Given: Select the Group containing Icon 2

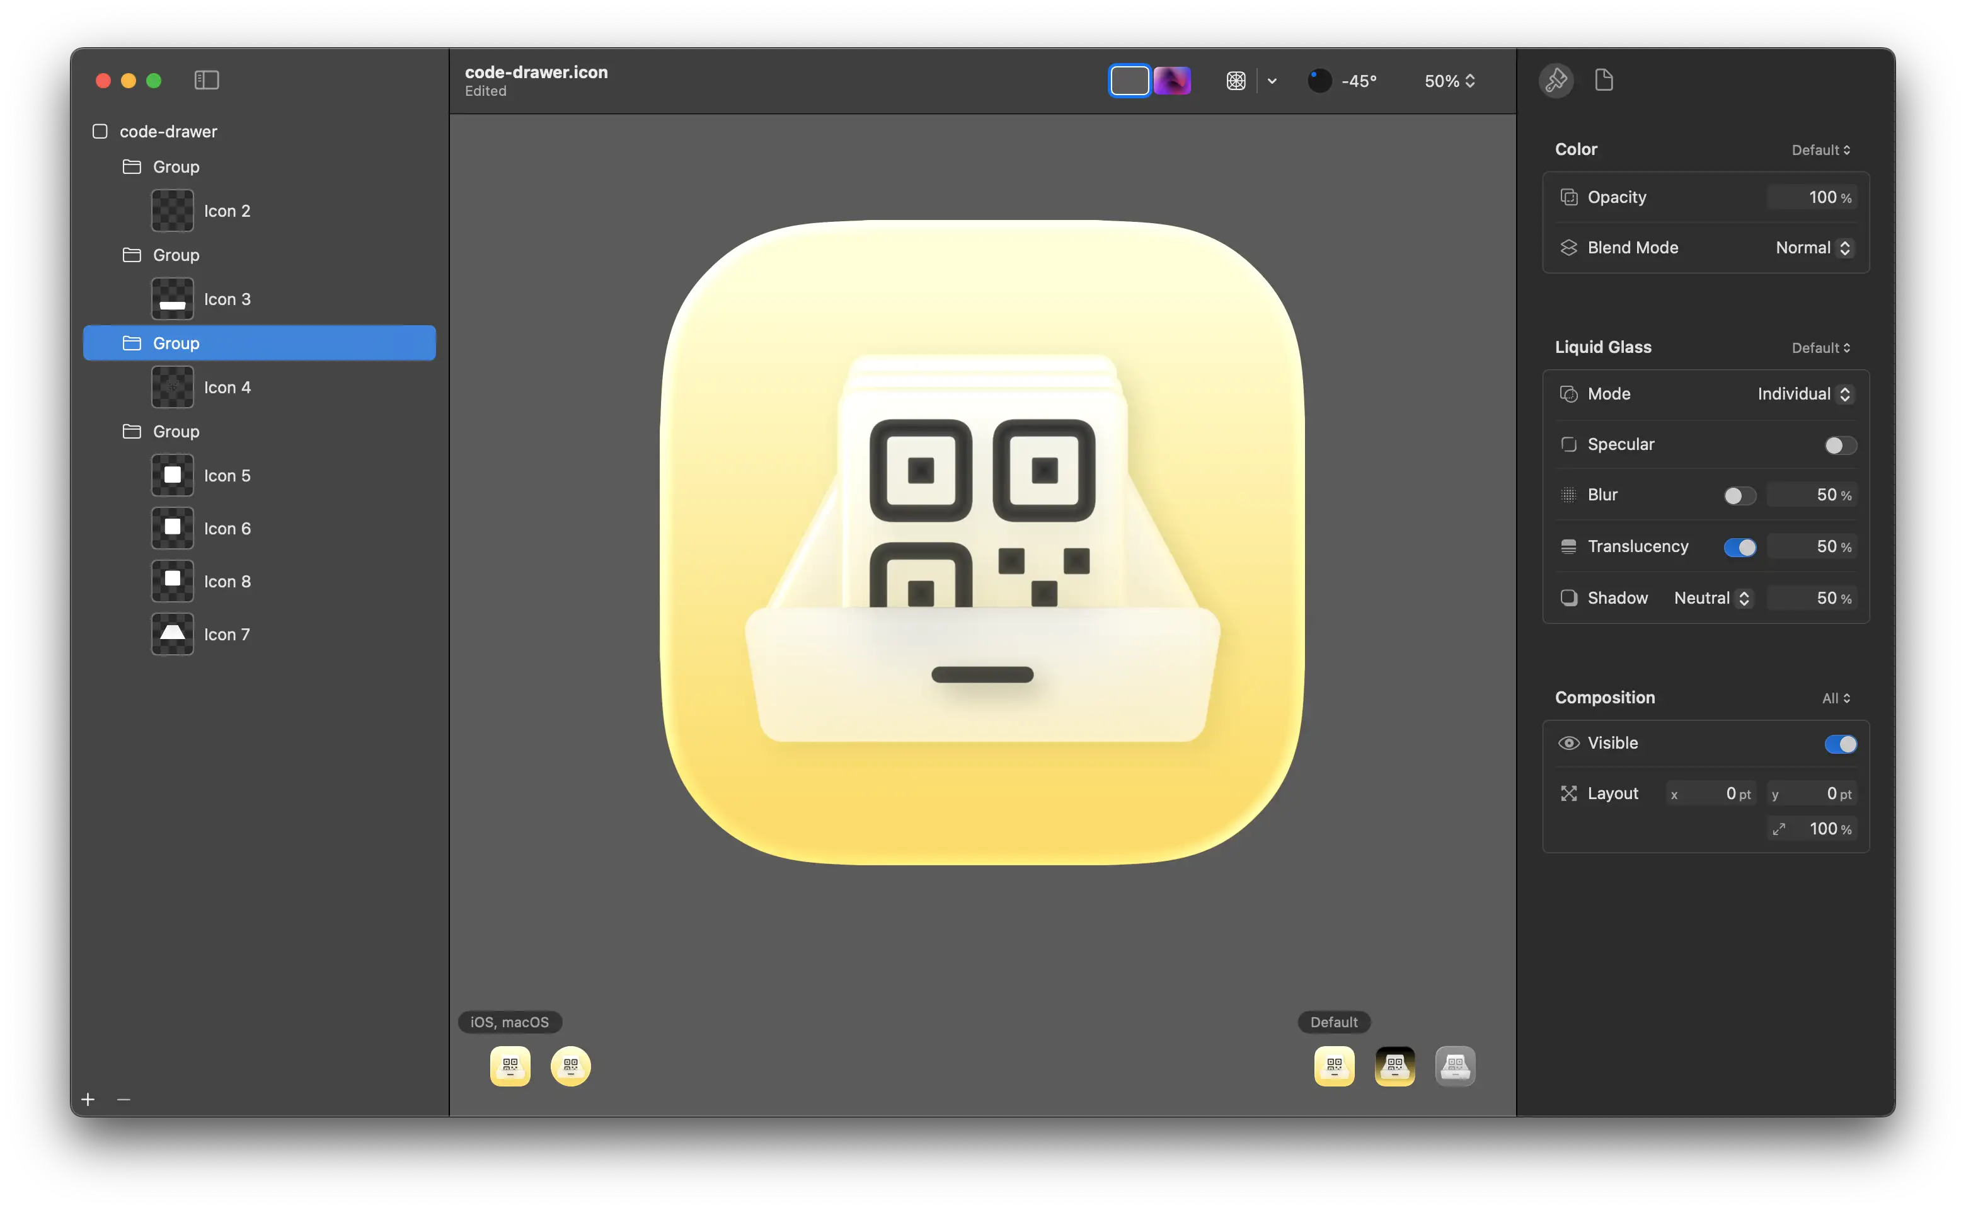Looking at the screenshot, I should pyautogui.click(x=259, y=166).
